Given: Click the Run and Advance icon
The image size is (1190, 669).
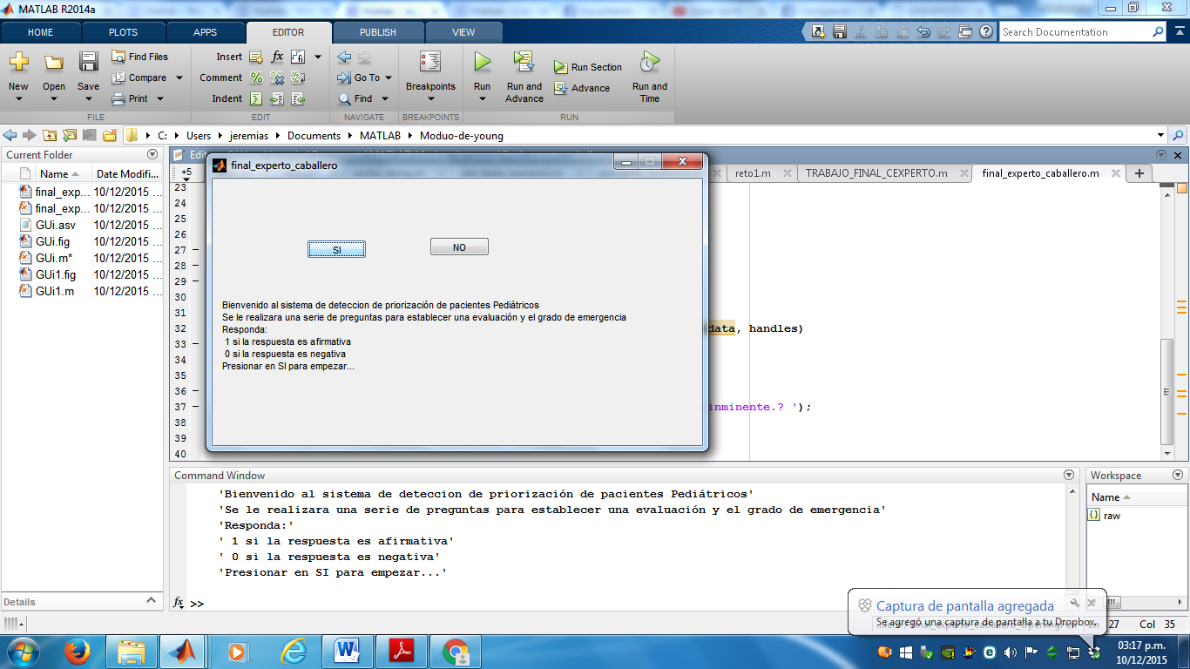Looking at the screenshot, I should tap(524, 62).
